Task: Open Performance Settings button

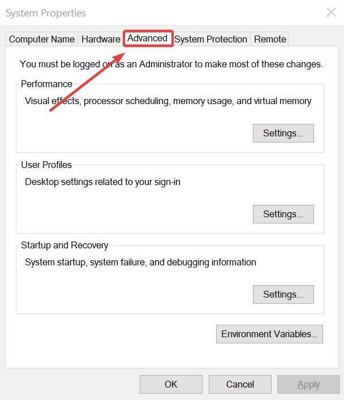Action: (283, 133)
